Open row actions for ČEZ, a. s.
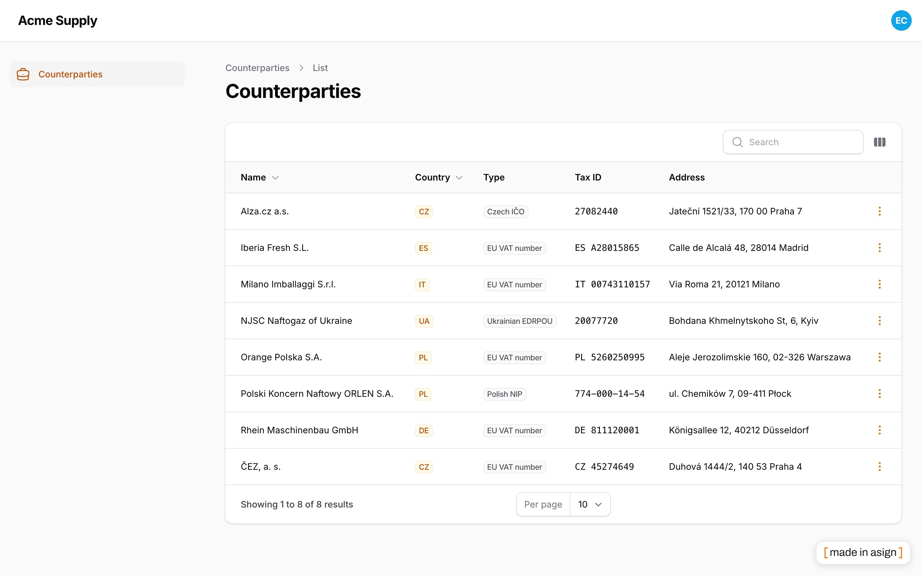The width and height of the screenshot is (922, 576). [x=879, y=467]
